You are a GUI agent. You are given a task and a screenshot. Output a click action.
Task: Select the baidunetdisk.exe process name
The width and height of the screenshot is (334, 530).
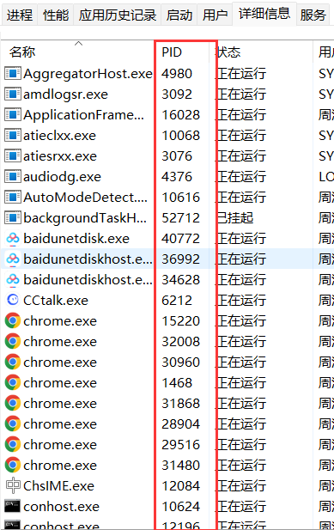(76, 239)
